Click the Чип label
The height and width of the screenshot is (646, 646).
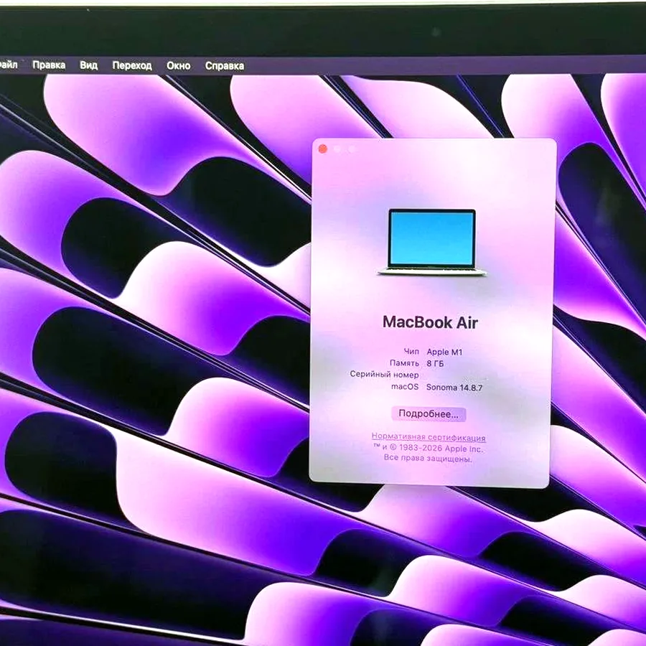coord(411,352)
